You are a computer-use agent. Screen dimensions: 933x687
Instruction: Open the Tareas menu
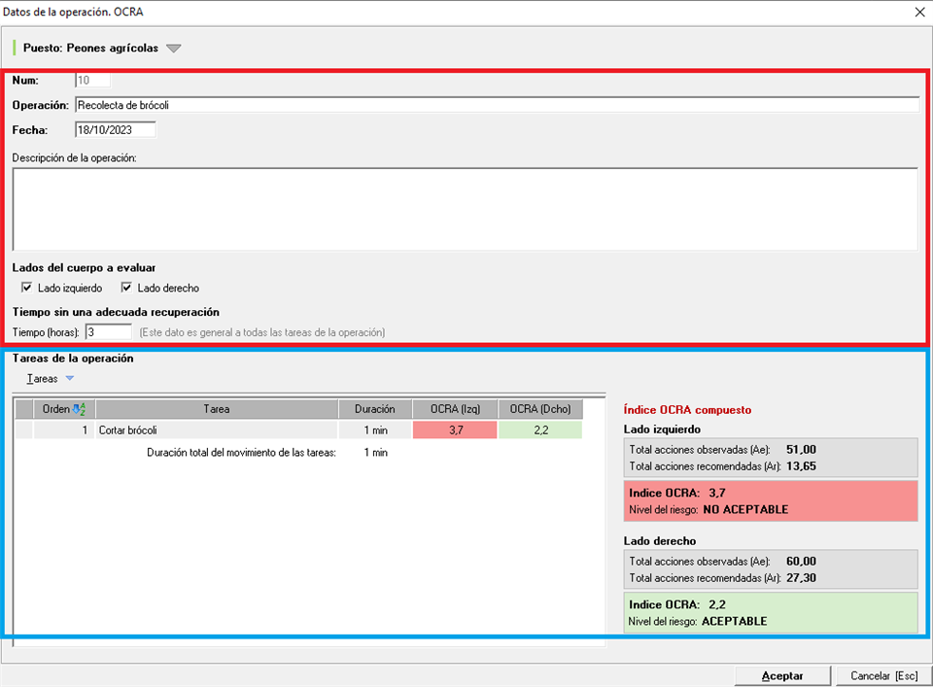pos(42,378)
